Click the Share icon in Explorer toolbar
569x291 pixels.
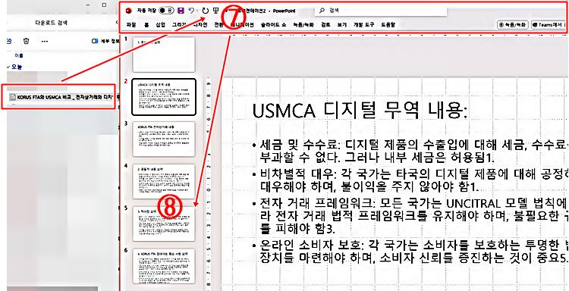pyautogui.click(x=8, y=42)
